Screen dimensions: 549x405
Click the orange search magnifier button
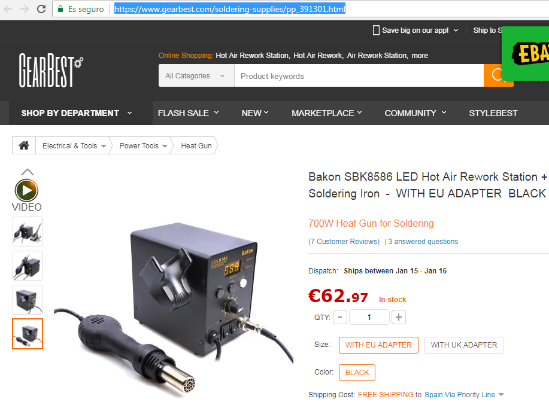pyautogui.click(x=493, y=75)
